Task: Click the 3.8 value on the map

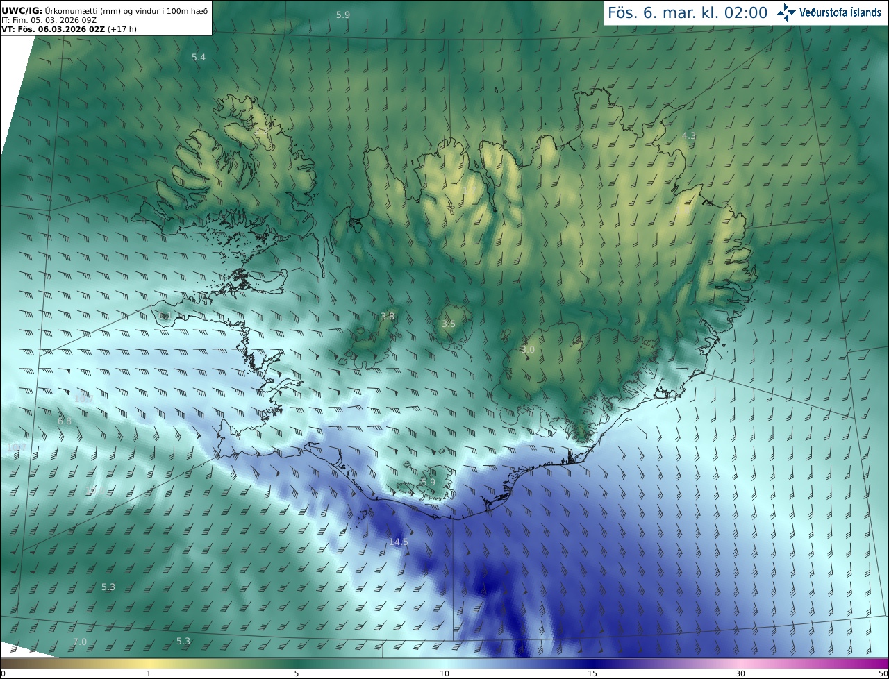Action: pos(388,316)
